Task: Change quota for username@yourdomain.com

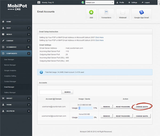Action: click(x=142, y=107)
